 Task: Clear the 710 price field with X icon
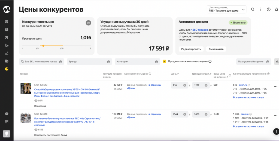click(x=184, y=85)
